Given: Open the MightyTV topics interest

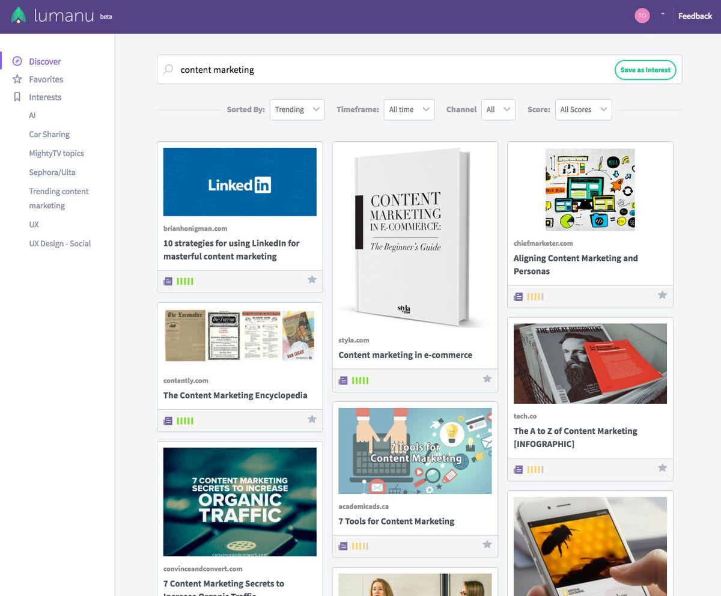Looking at the screenshot, I should tap(56, 153).
